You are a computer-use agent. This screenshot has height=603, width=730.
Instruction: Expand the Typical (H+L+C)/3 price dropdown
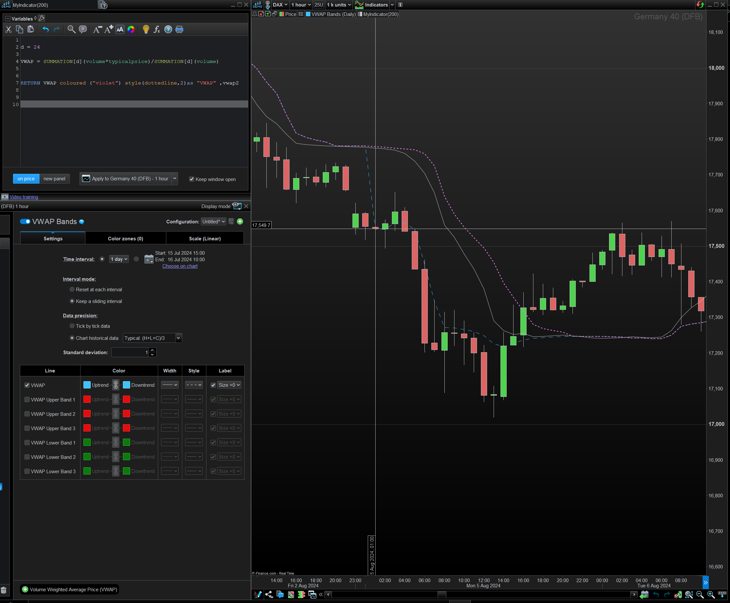(x=178, y=338)
